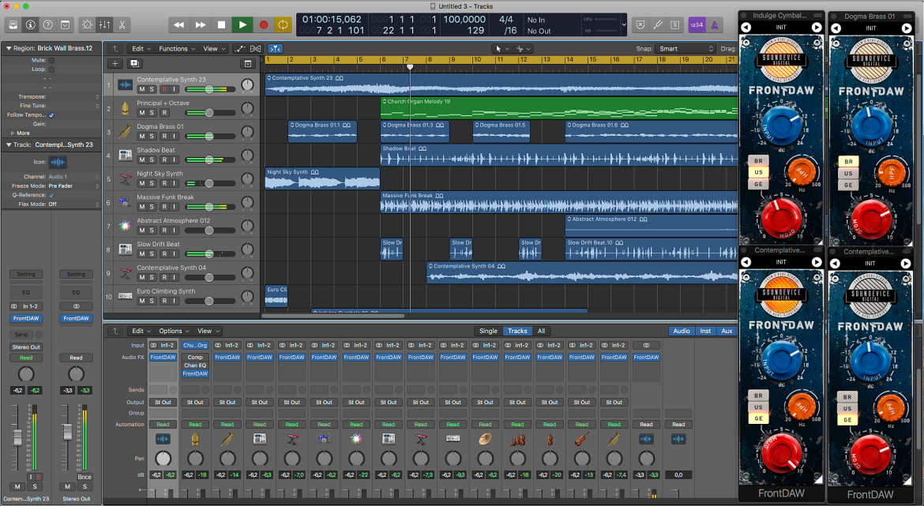Click the Shadow Beat track icon
Viewport: 924px width, 506px height.
(125, 155)
